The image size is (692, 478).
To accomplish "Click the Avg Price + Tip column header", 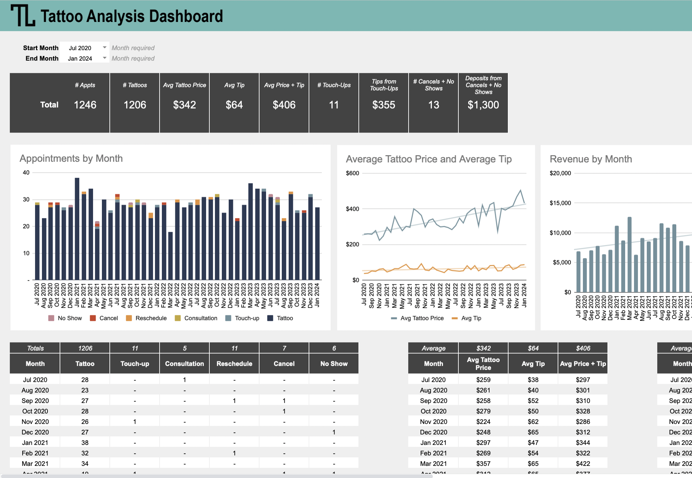I will (583, 364).
